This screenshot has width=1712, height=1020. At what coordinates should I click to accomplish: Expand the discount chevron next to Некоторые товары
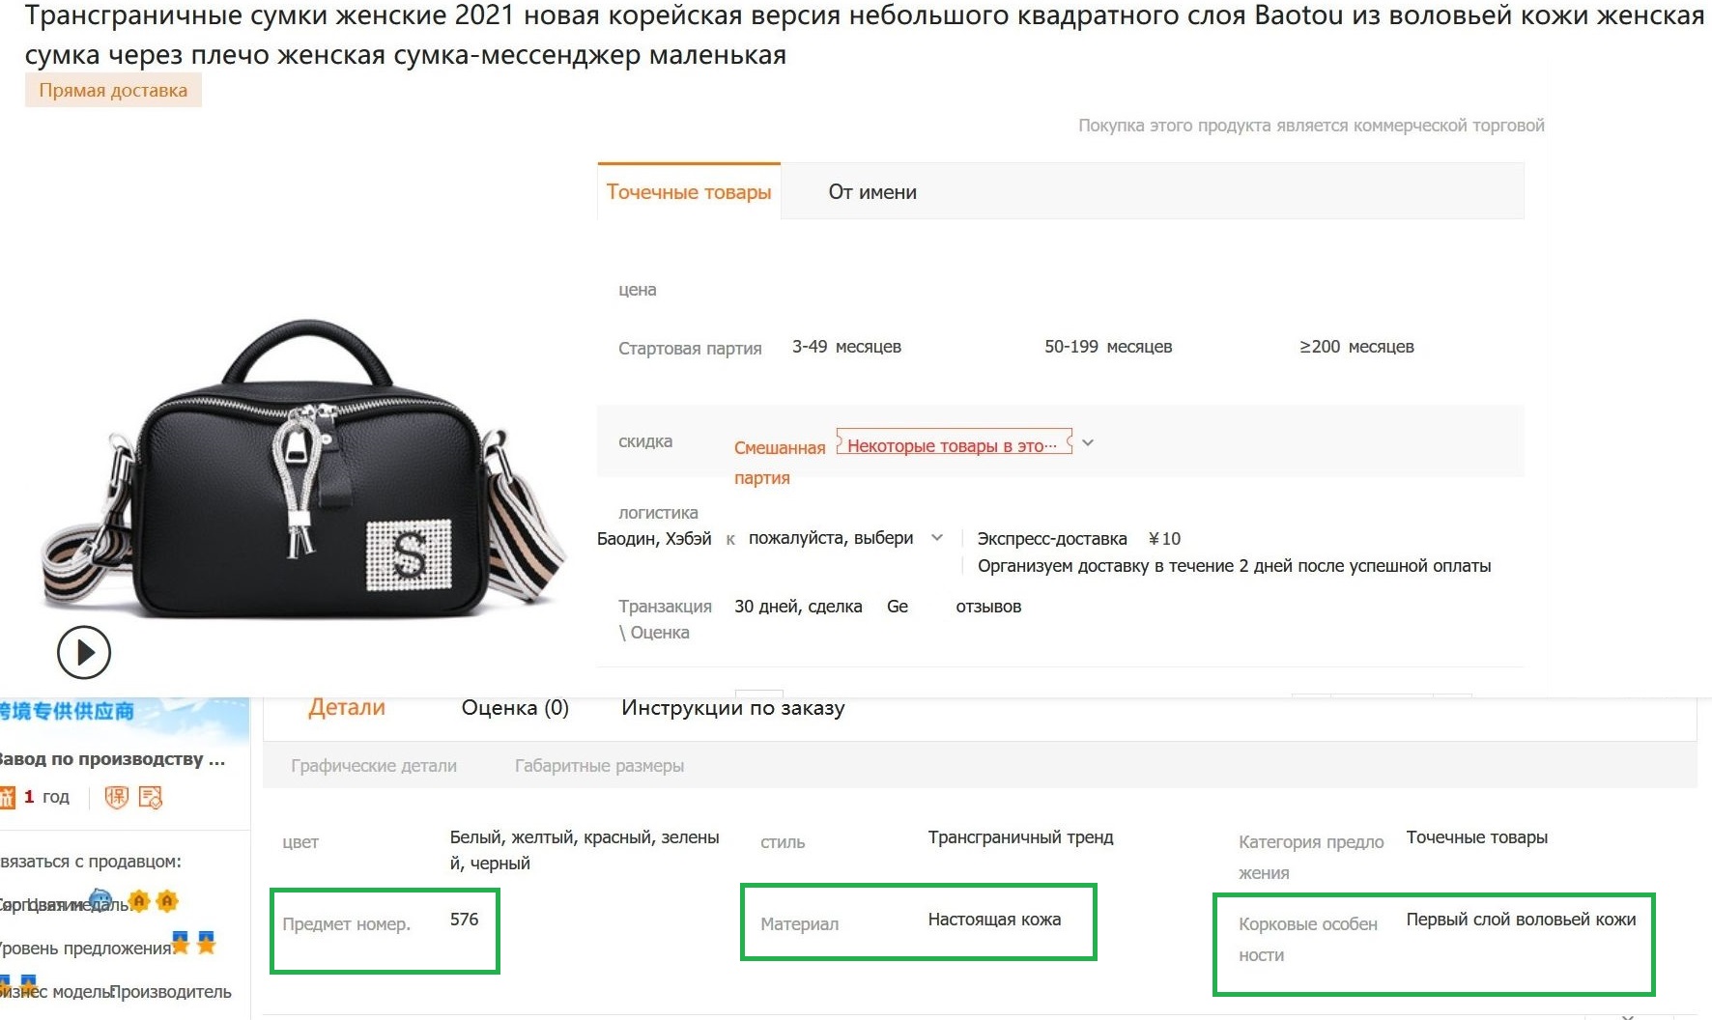[x=1088, y=443]
